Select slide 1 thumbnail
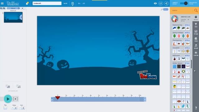This screenshot has height=112, width=199. 13,17
